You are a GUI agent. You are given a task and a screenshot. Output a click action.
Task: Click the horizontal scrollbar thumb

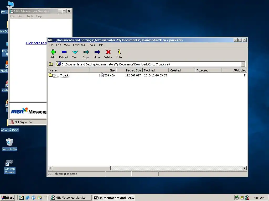81,168
